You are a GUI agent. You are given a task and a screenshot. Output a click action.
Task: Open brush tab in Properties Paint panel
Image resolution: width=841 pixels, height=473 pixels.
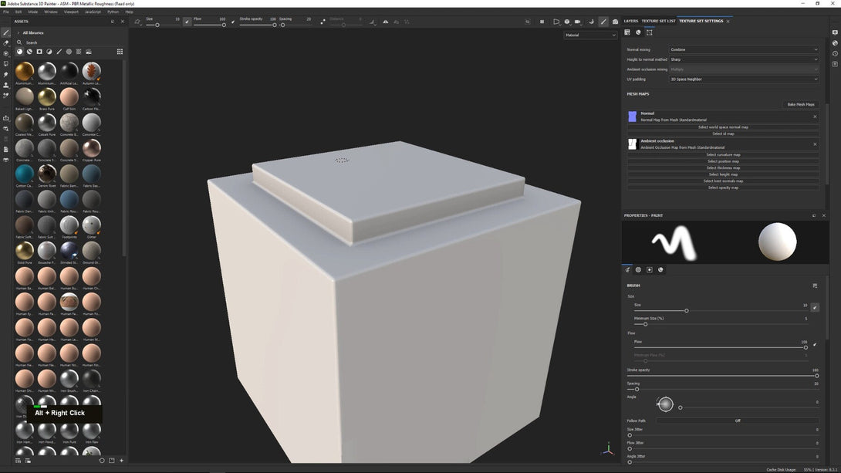tap(627, 270)
